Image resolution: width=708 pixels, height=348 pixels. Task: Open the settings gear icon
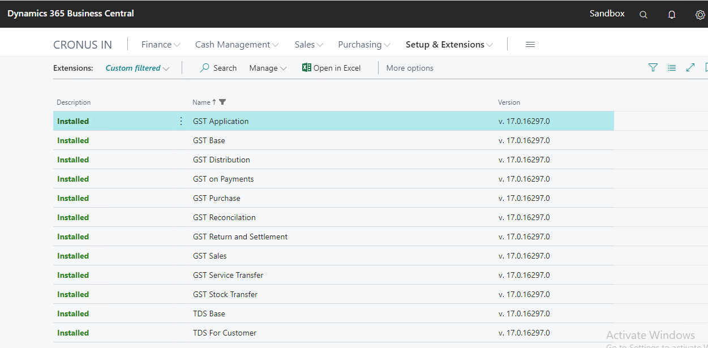[x=700, y=15]
